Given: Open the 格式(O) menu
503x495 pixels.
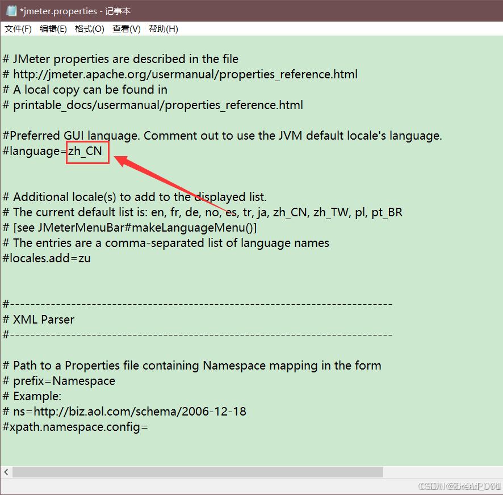Looking at the screenshot, I should tap(89, 28).
